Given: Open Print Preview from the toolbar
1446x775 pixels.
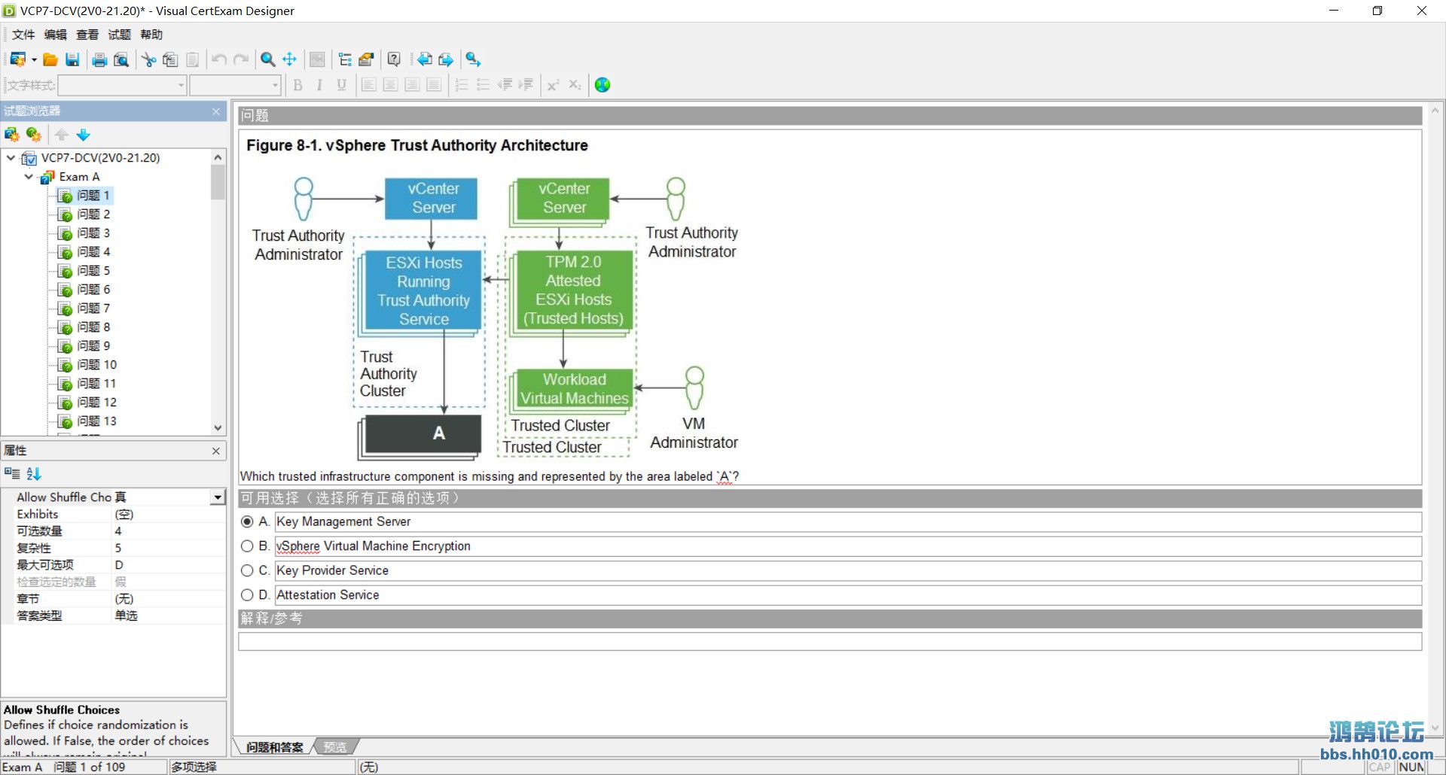Looking at the screenshot, I should pyautogui.click(x=120, y=59).
